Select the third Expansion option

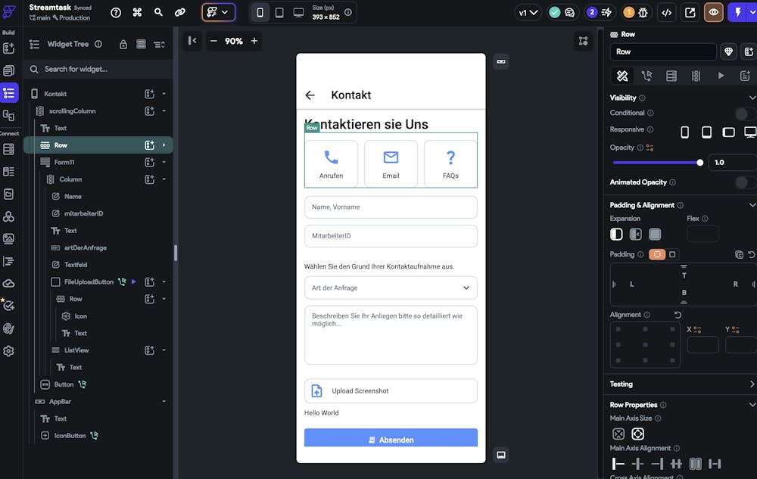655,235
